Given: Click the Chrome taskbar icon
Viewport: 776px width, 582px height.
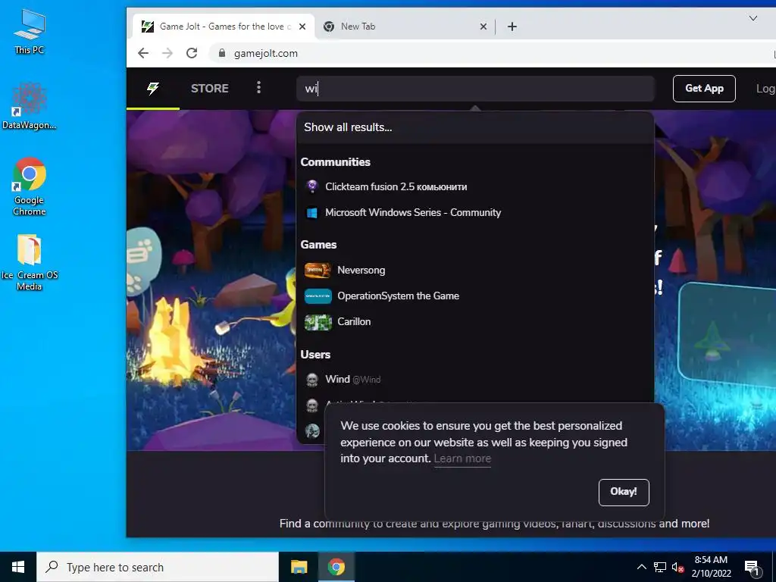Looking at the screenshot, I should point(336,567).
